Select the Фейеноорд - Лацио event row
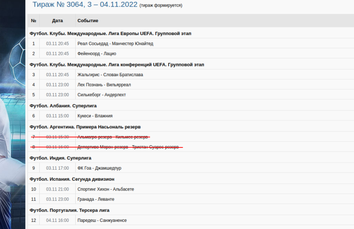The image size is (354, 229). coord(96,54)
